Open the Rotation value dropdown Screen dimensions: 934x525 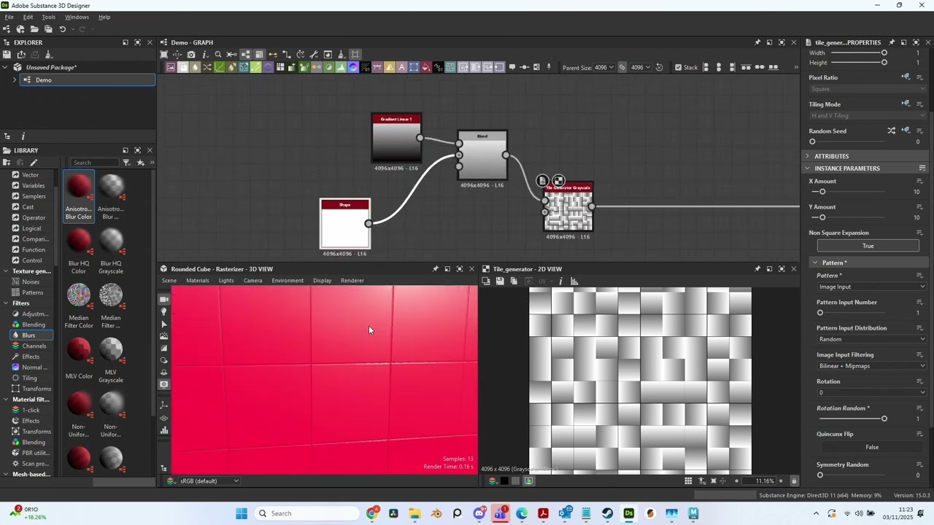[872, 392]
